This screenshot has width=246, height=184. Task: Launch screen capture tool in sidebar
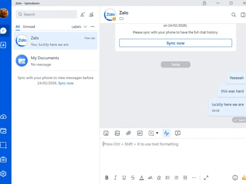[3, 145]
